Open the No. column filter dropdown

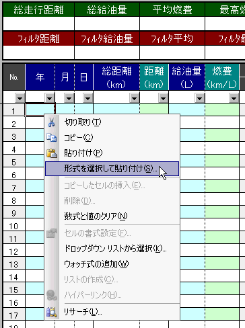(20, 98)
